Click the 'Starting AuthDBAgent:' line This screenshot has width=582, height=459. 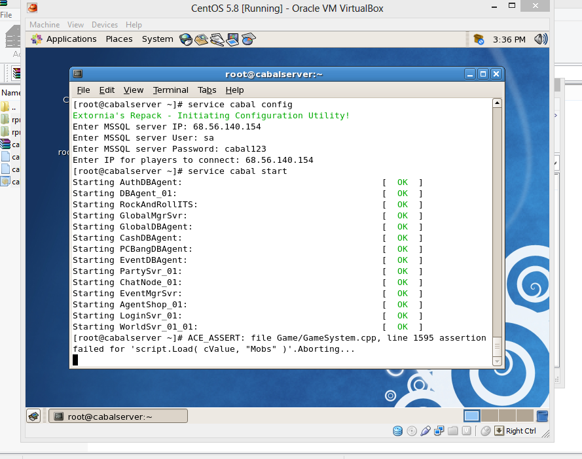127,182
